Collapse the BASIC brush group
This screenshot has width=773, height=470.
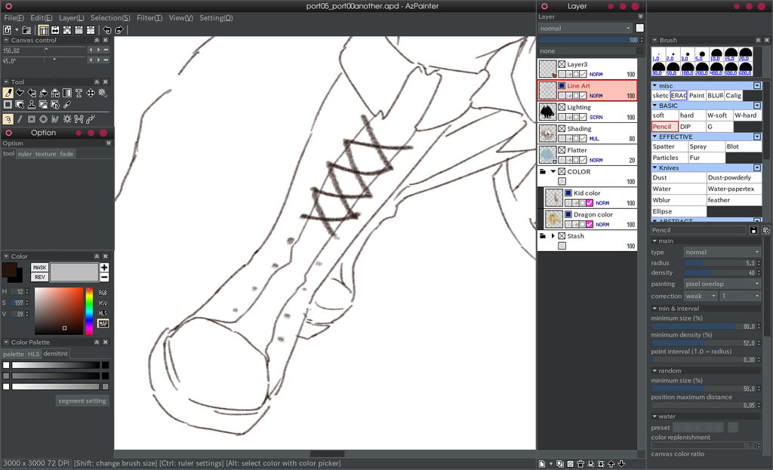pos(654,106)
